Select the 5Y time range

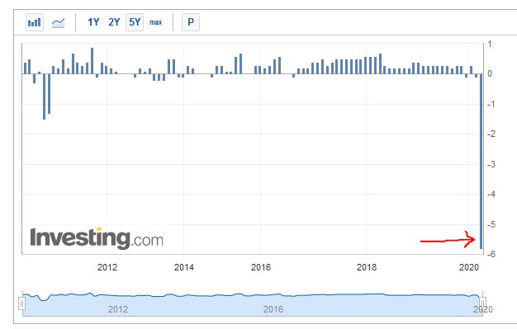click(135, 22)
